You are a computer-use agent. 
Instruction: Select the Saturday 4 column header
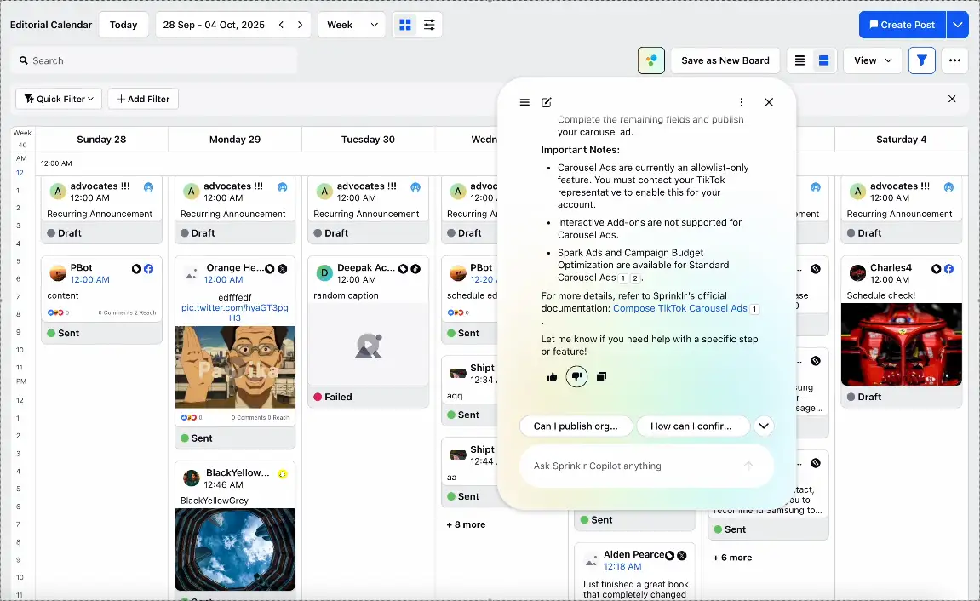coord(902,140)
